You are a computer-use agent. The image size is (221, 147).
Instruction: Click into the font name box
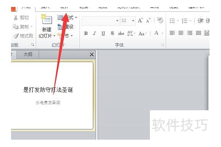(x=99, y=21)
